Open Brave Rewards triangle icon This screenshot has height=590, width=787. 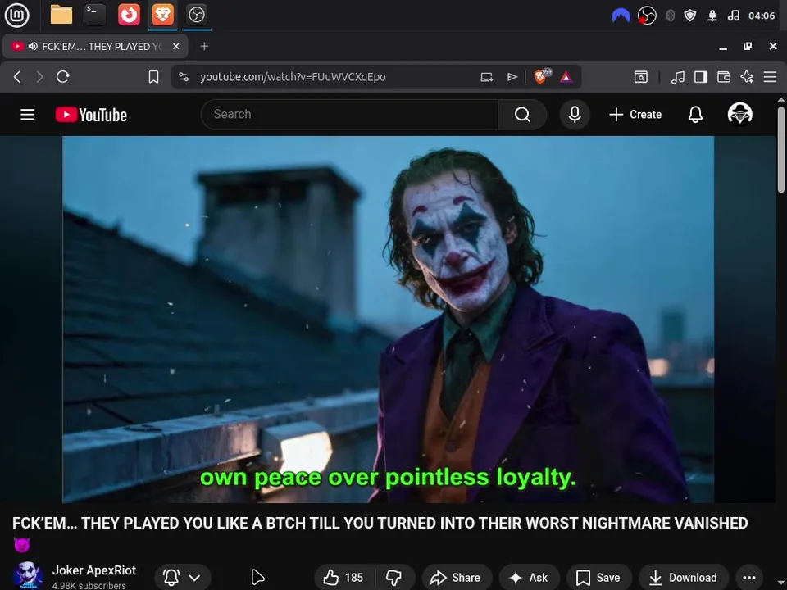(x=566, y=77)
